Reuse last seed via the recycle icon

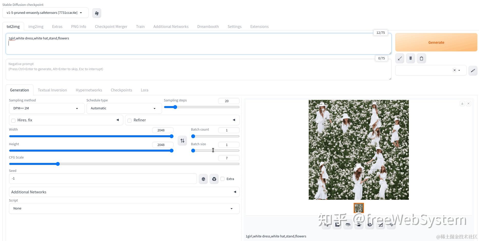coord(214,179)
